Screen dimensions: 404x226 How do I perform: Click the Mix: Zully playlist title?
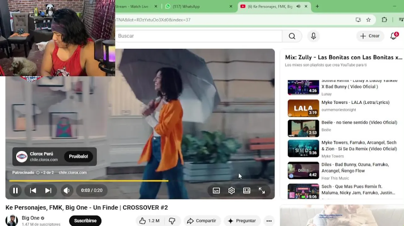point(344,57)
